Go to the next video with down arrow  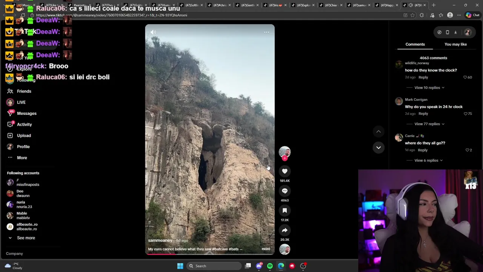tap(378, 147)
